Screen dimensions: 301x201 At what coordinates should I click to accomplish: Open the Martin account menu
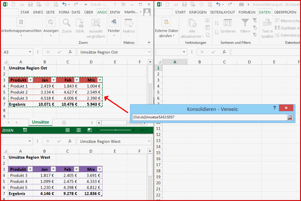[133, 12]
